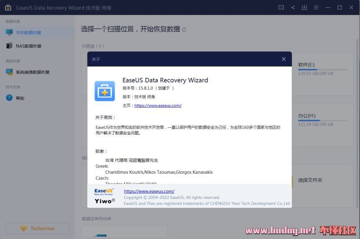Click the system crash recovery icon
The image size is (360, 239).
point(9,72)
